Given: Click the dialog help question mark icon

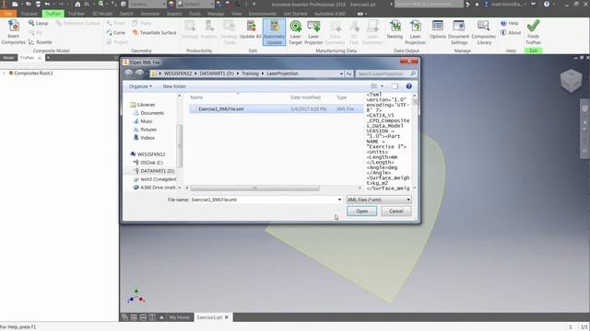Looking at the screenshot, I should click(408, 86).
